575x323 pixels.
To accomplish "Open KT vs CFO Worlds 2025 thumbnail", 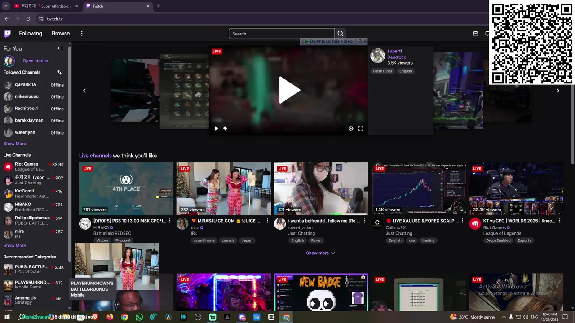I will pyautogui.click(x=516, y=189).
